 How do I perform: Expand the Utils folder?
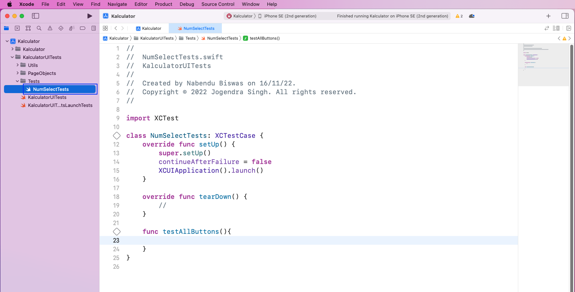[x=17, y=65]
